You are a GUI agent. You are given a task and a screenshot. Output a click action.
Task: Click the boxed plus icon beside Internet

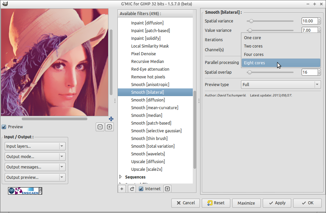tap(167, 189)
